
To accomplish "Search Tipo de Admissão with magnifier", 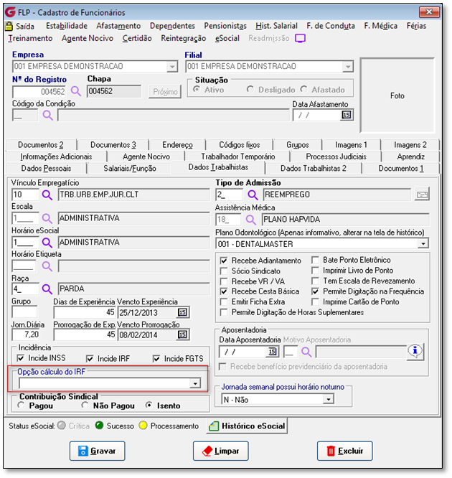I will click(x=253, y=195).
